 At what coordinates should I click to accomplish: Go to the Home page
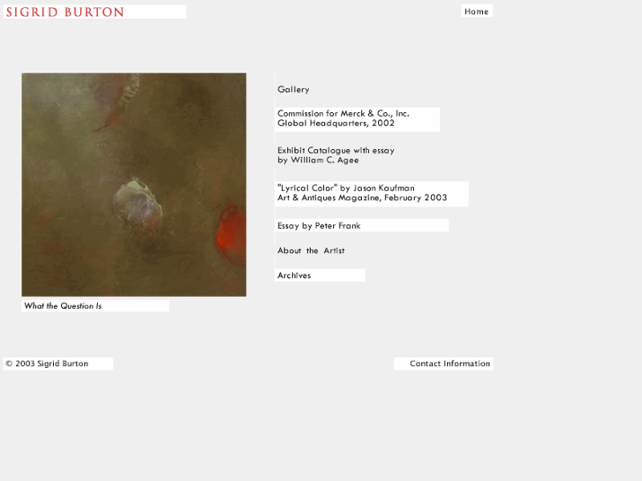[476, 11]
